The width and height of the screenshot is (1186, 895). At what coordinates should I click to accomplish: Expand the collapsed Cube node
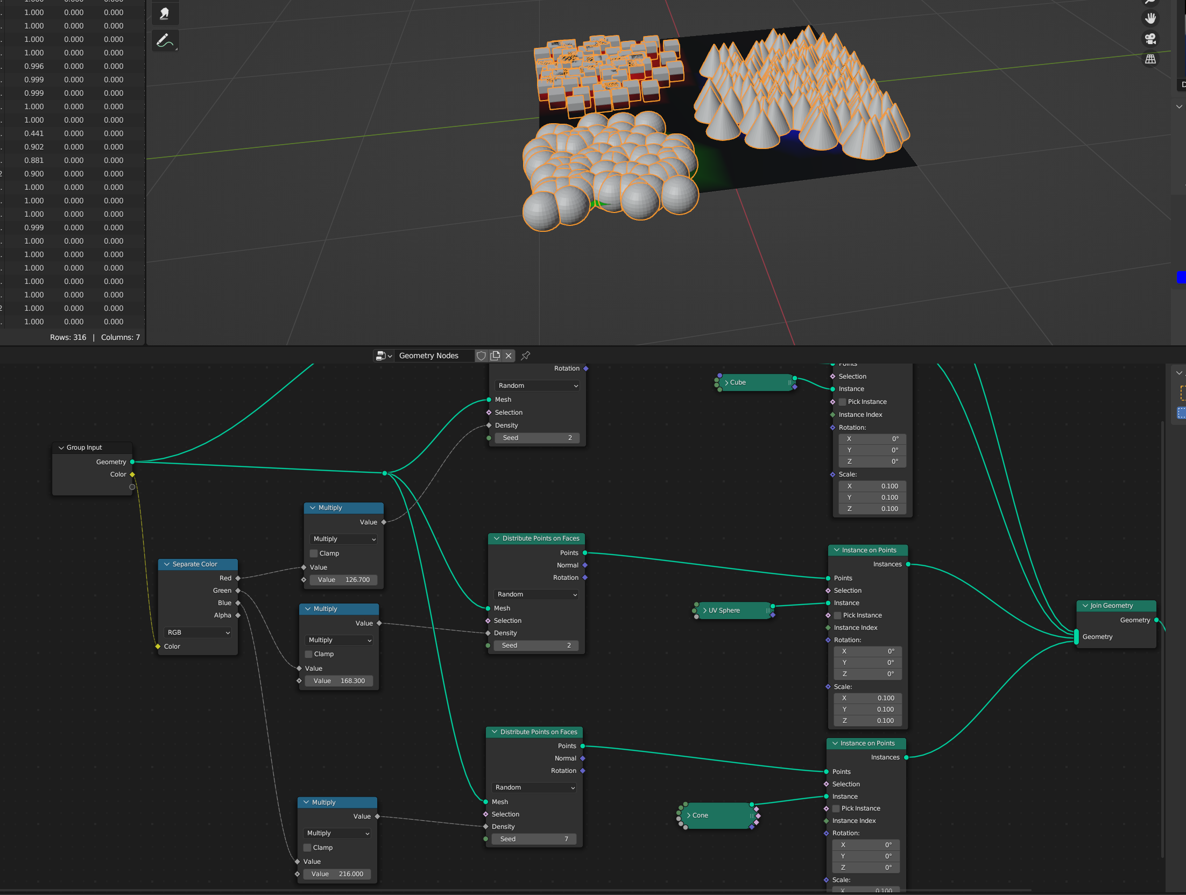coord(726,382)
